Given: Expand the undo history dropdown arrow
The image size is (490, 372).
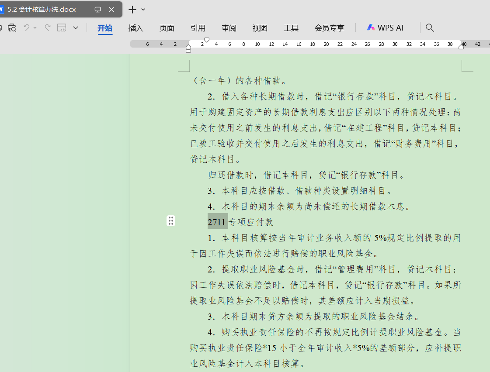Looking at the screenshot, I should [x=35, y=28].
